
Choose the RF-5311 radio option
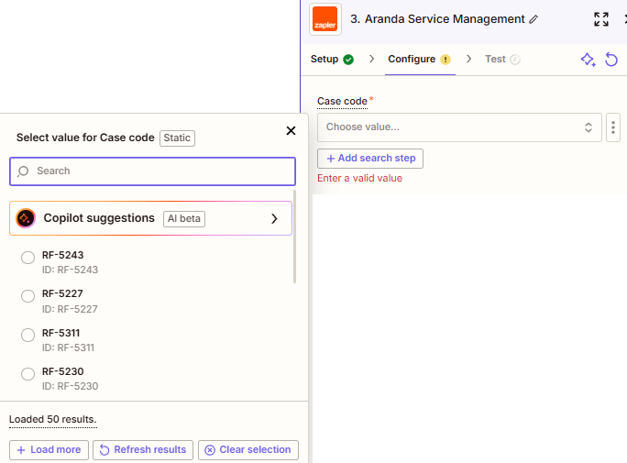27,335
